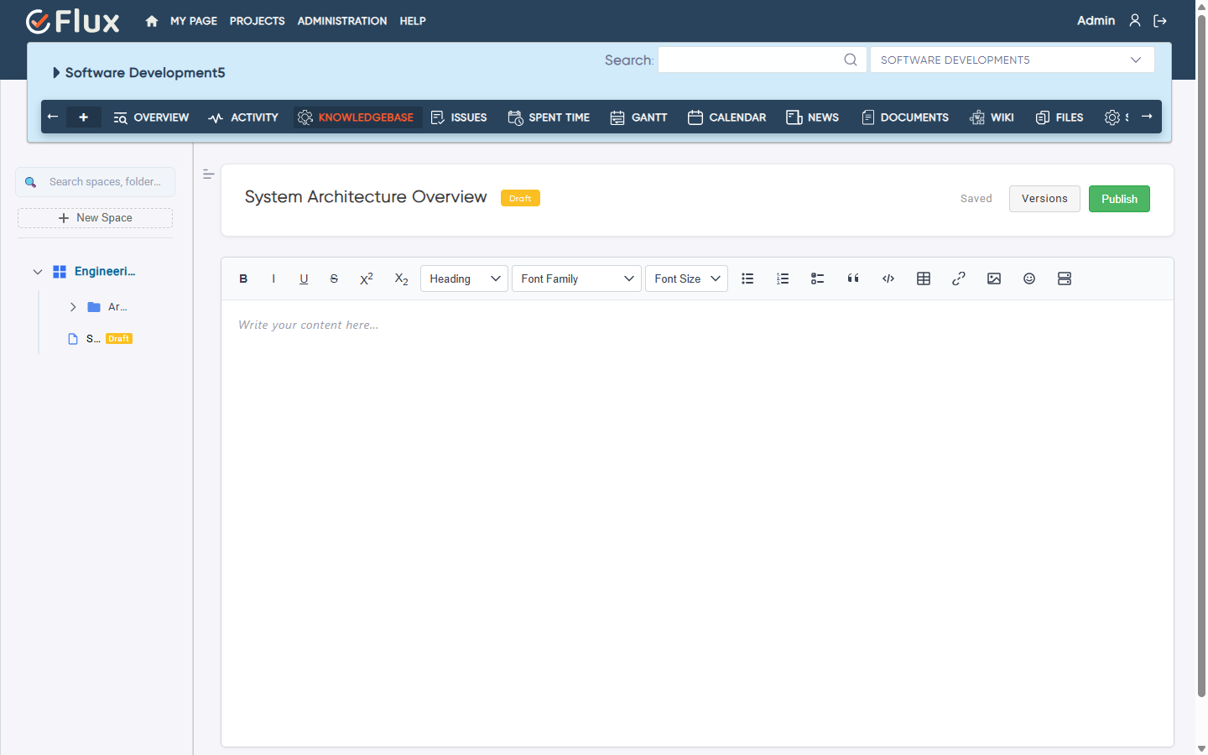
Task: Open the Heading style dropdown
Action: tap(464, 279)
